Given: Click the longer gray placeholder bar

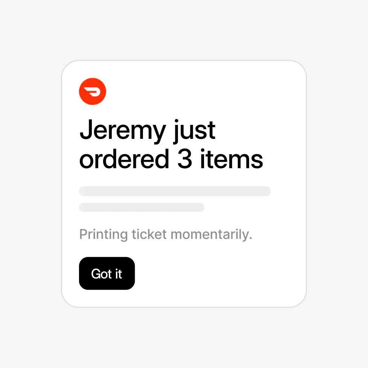Looking at the screenshot, I should point(175,191).
